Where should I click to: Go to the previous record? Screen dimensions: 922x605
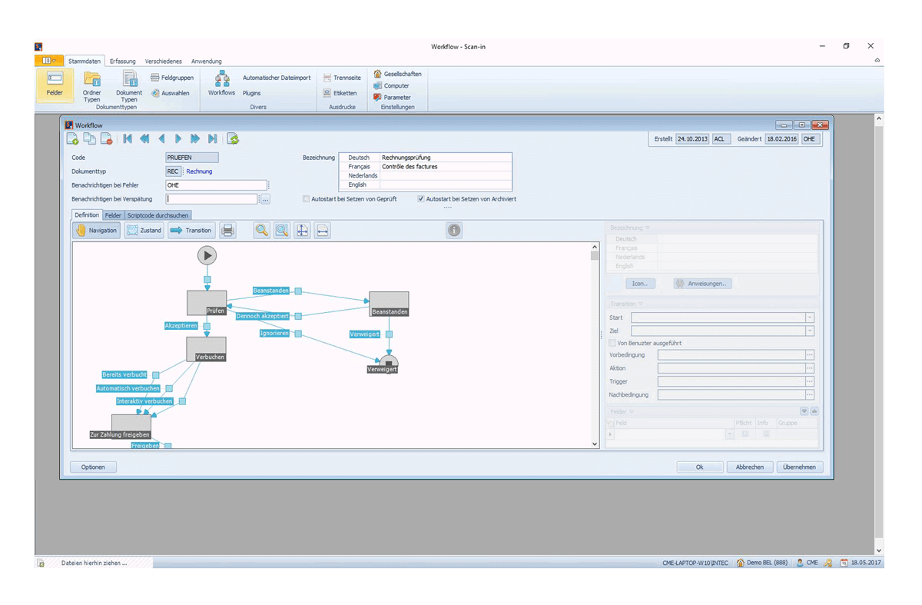161,139
